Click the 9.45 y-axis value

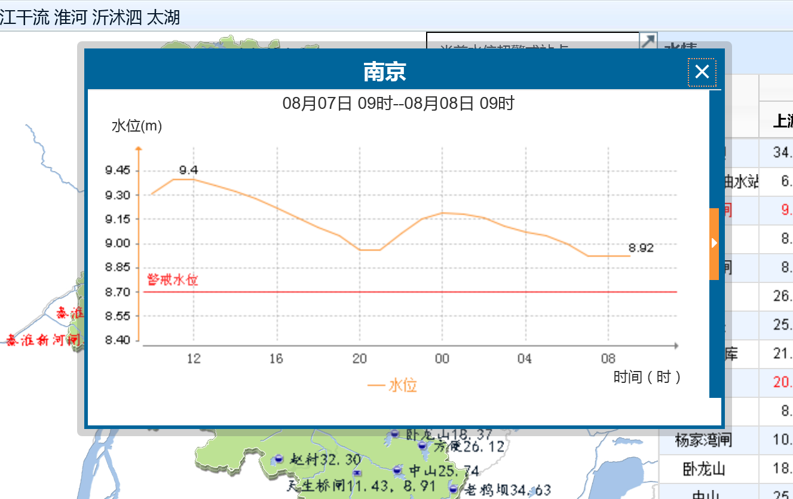point(118,171)
